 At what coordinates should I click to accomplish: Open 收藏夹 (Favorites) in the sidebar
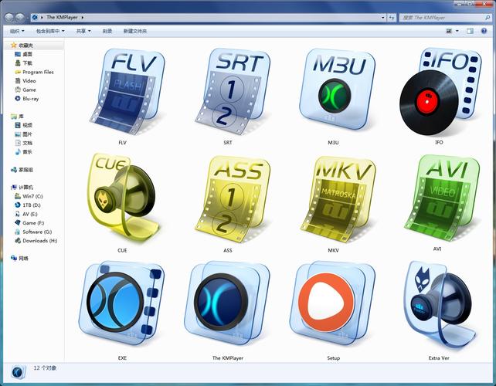(x=25, y=46)
